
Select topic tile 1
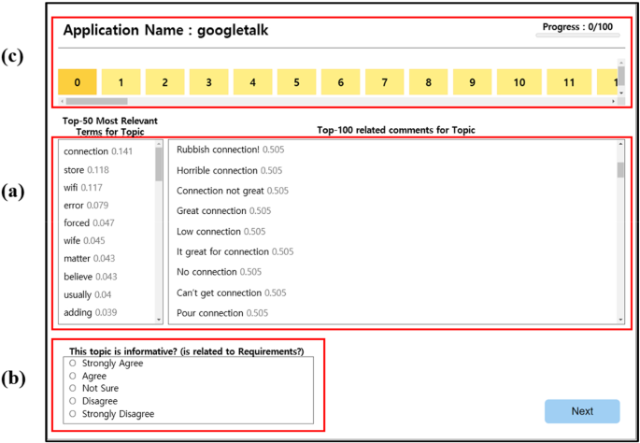click(121, 82)
